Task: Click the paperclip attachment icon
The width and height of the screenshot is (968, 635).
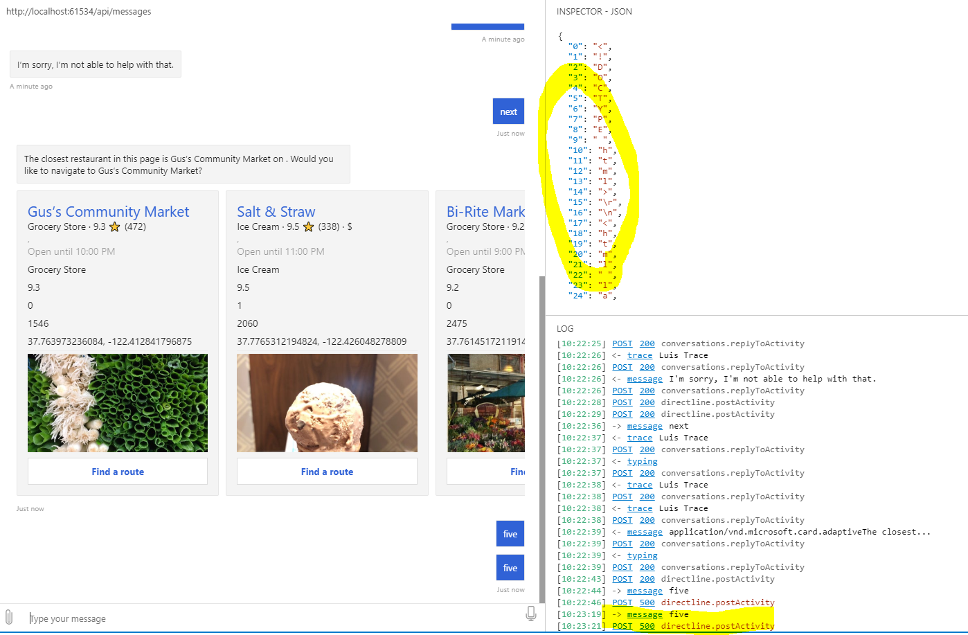Action: click(x=8, y=617)
